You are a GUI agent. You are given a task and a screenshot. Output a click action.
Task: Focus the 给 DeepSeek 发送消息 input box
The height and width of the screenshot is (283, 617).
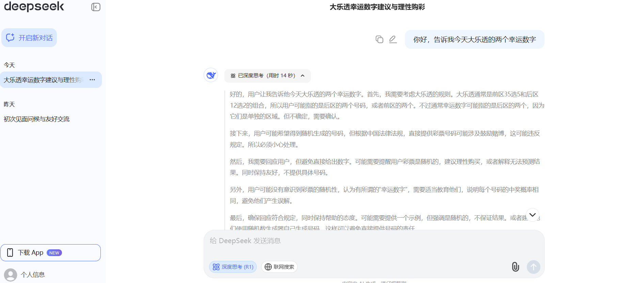(x=374, y=241)
